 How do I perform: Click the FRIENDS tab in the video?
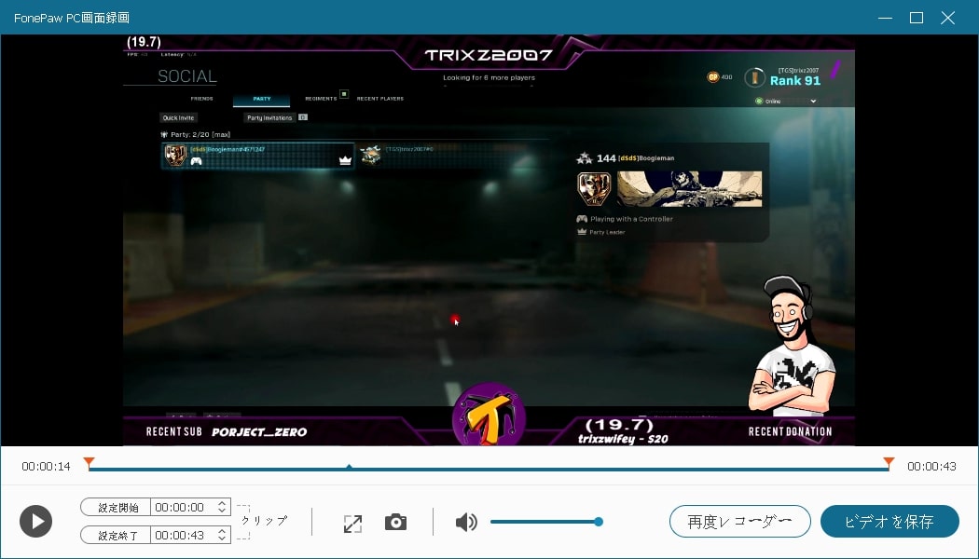coord(201,99)
